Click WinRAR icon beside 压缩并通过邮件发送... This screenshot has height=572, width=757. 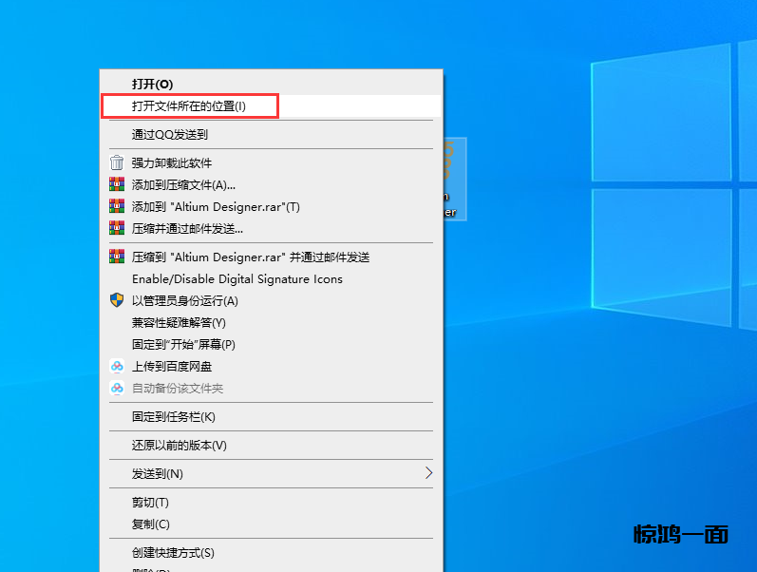point(117,228)
